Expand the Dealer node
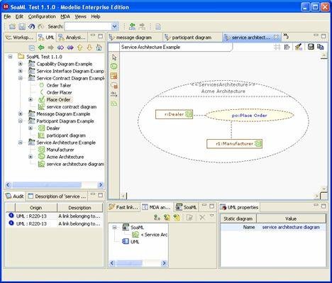 click(x=31, y=128)
